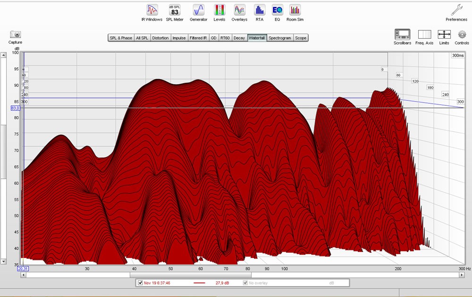The image size is (472, 297).
Task: Toggle Nov 19 6:37:46 measurement checkbox
Action: tap(140, 283)
